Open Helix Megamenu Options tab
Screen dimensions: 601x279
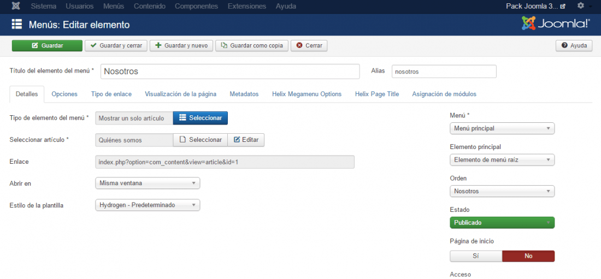point(307,94)
